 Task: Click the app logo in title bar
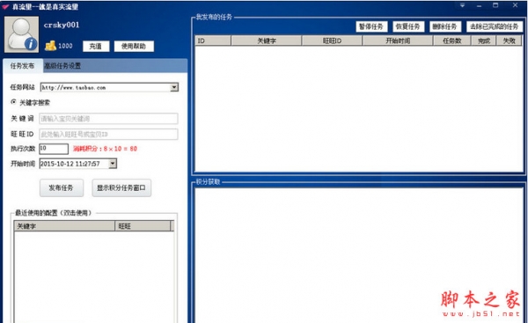coord(5,6)
